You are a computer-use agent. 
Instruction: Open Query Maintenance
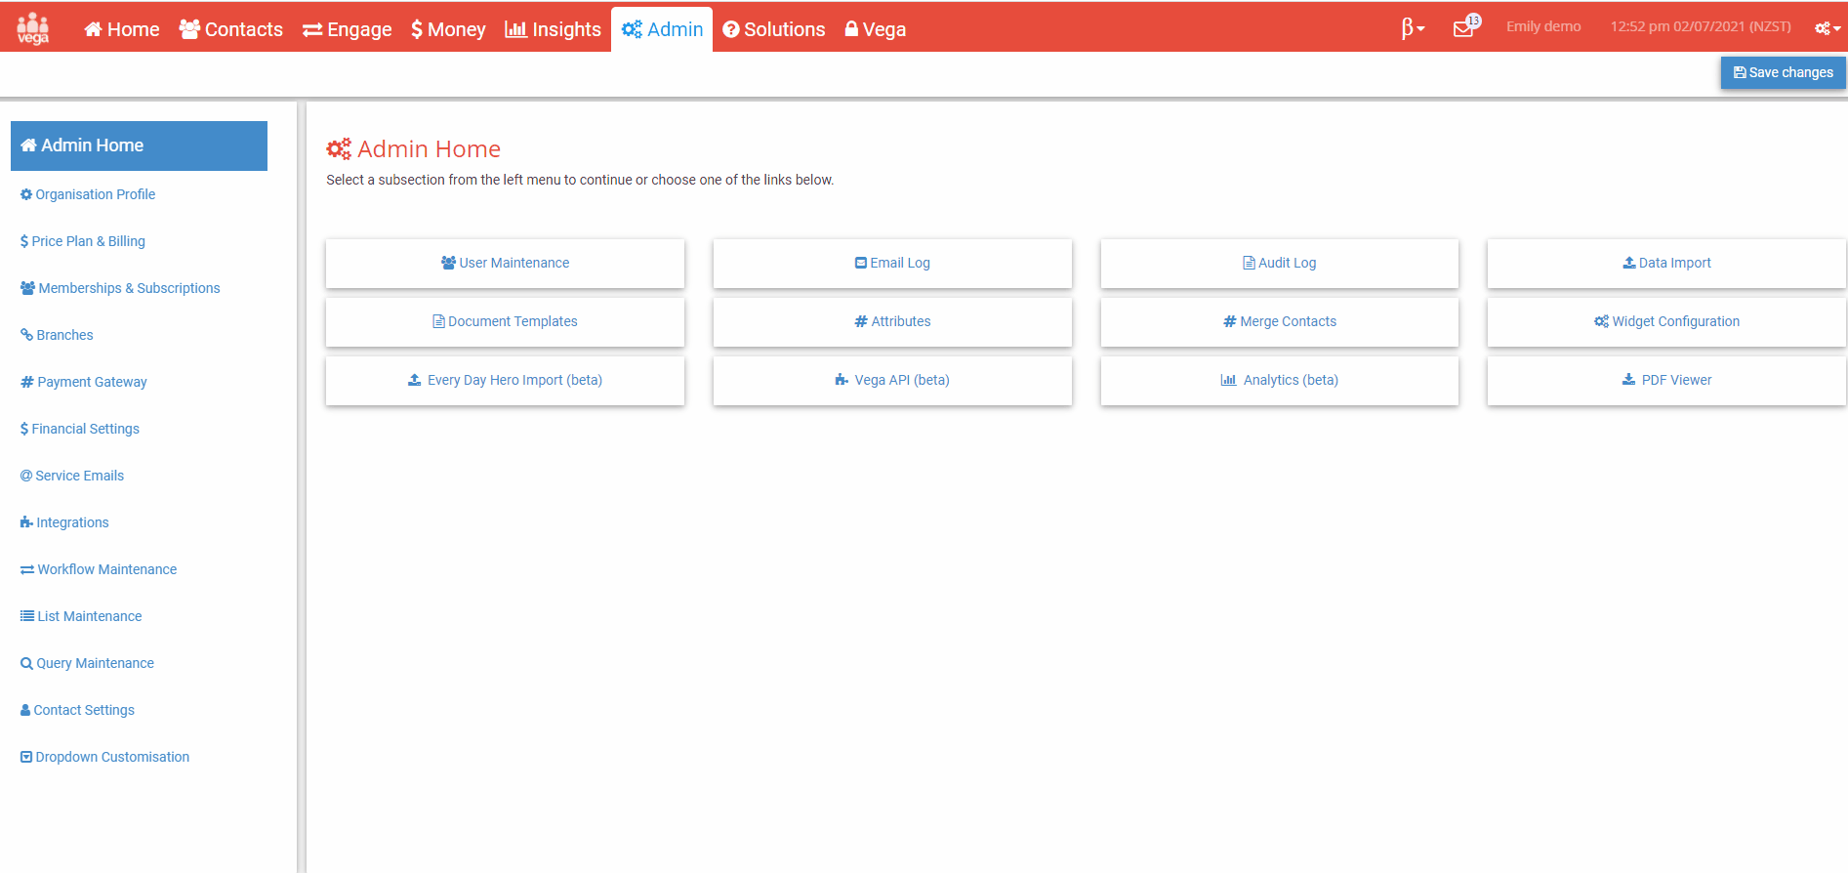pyautogui.click(x=87, y=663)
